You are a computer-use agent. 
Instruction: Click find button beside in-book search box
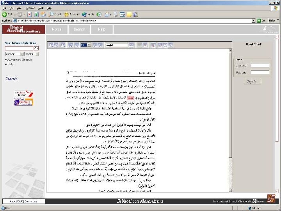[x=132, y=45]
